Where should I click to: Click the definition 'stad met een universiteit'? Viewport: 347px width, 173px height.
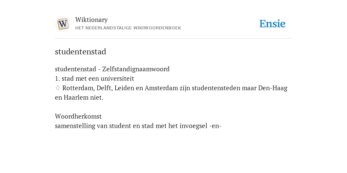point(98,78)
